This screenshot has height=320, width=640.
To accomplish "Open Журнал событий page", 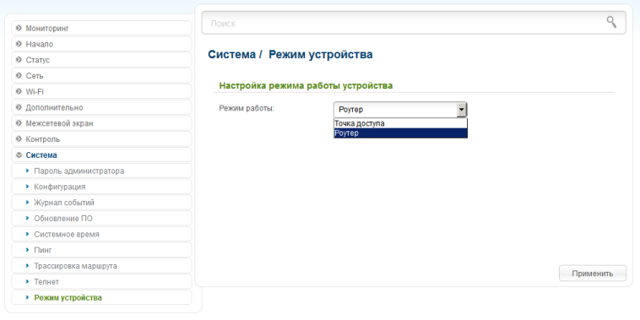I will click(x=101, y=203).
